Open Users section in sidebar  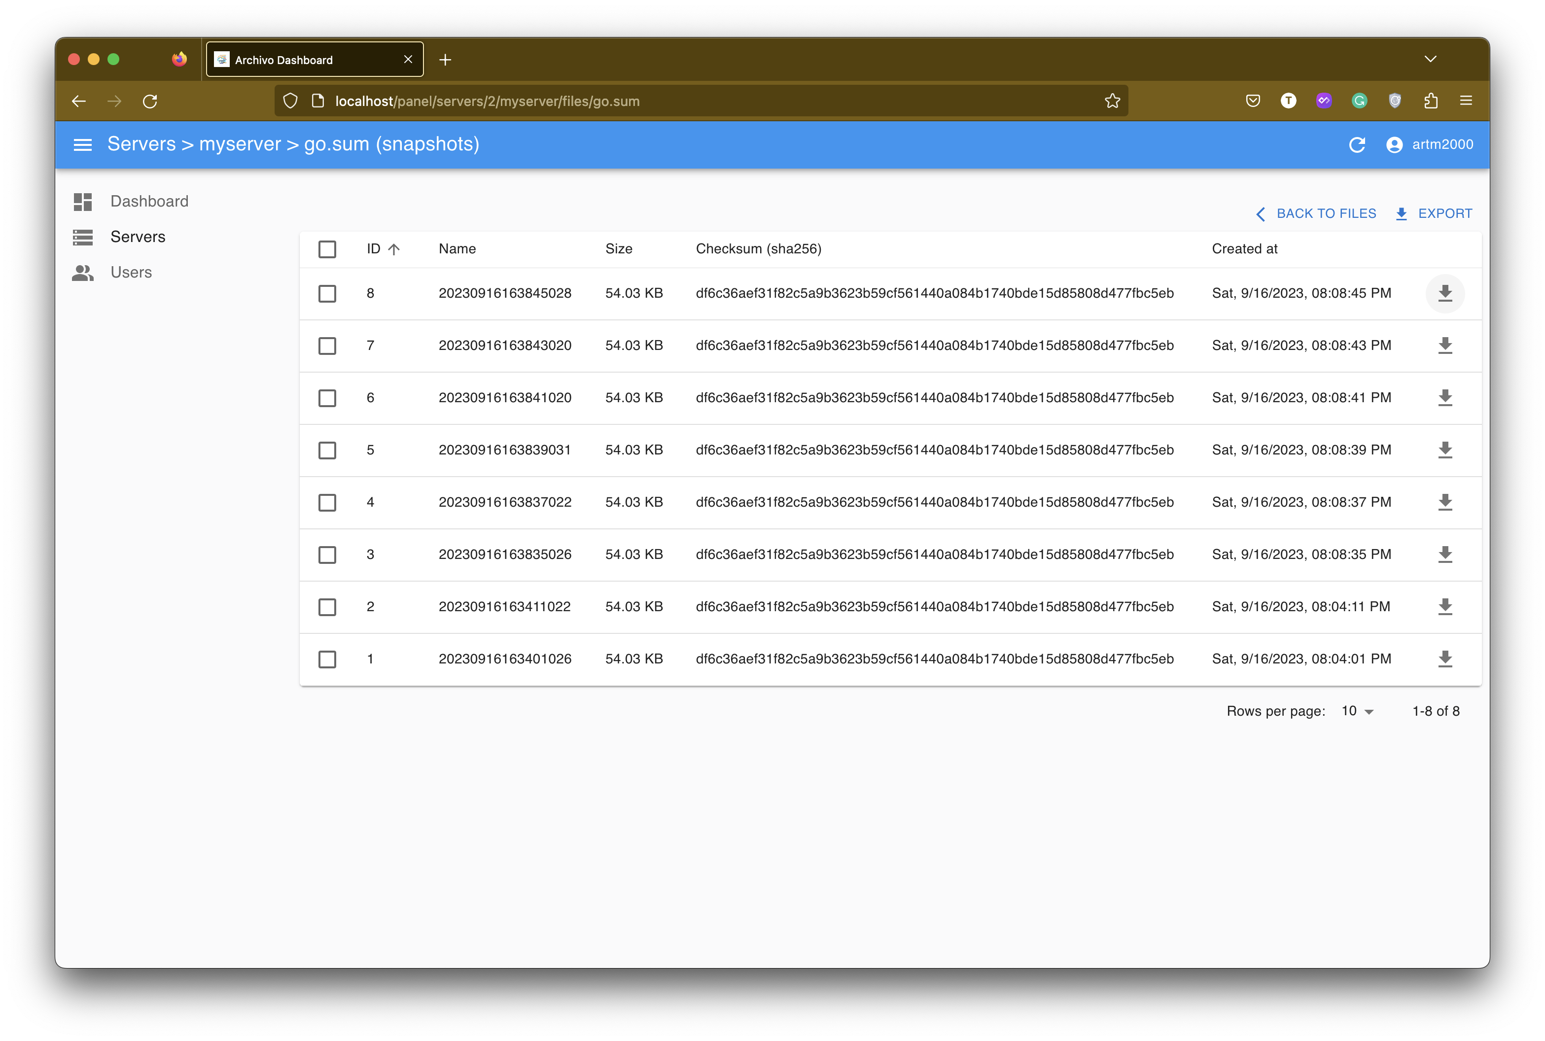(x=131, y=272)
